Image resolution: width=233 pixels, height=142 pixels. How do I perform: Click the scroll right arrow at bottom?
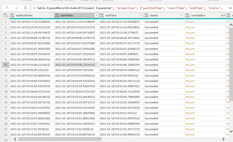pyautogui.click(x=223, y=139)
